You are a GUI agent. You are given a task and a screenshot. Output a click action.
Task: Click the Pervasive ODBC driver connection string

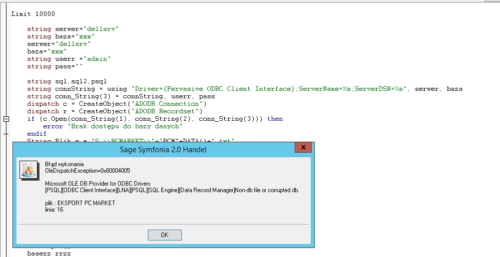[x=270, y=89]
